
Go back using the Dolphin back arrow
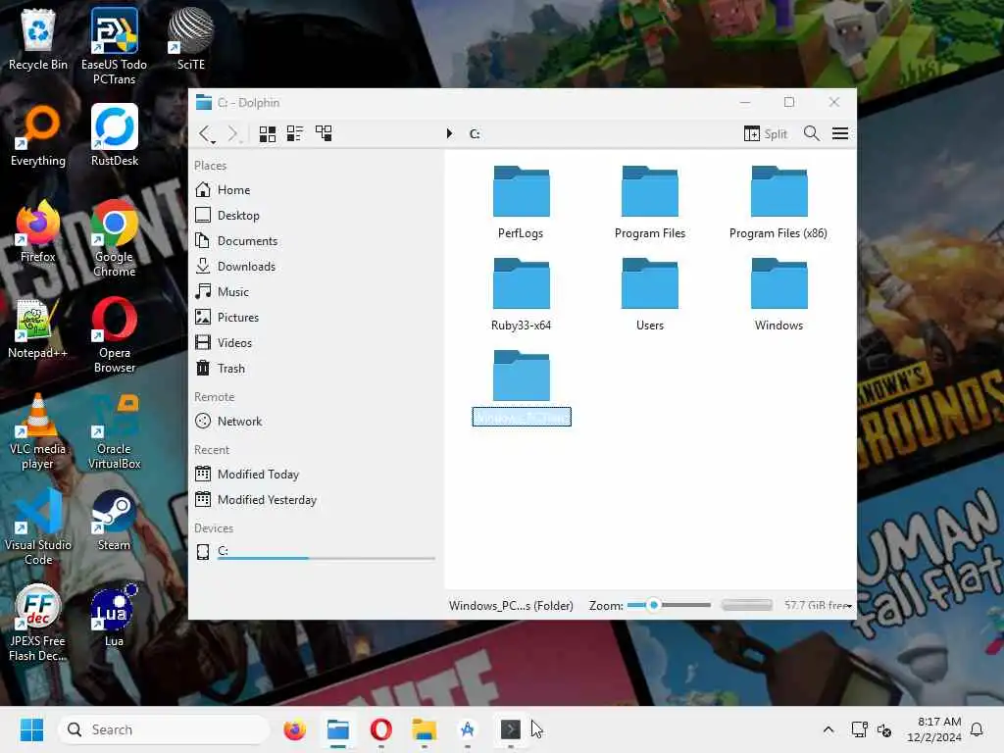204,133
